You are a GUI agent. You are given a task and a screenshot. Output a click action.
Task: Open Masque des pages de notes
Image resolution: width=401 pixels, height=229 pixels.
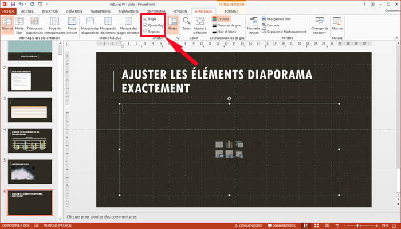[128, 25]
